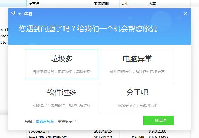This screenshot has width=199, height=138.
Task: Sort by 大小 column header
Action: pos(133,4)
